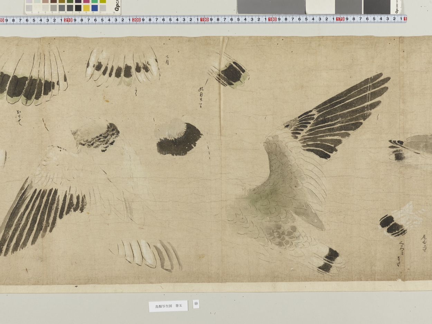Select the red 170 mark on the ruler
The image size is (432, 324).
click(340, 19)
